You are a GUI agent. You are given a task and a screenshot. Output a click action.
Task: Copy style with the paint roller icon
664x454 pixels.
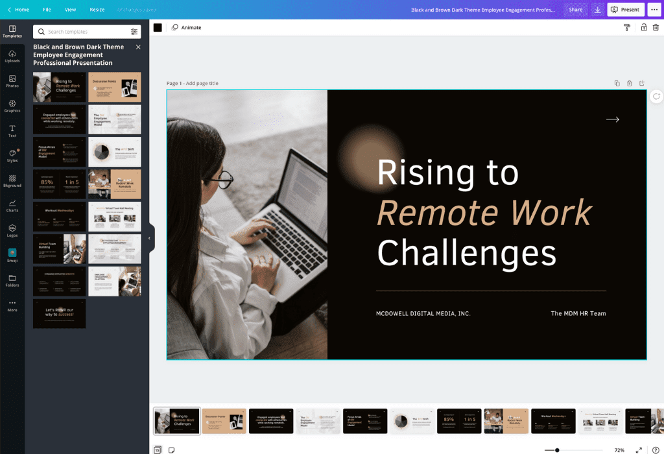click(x=626, y=27)
